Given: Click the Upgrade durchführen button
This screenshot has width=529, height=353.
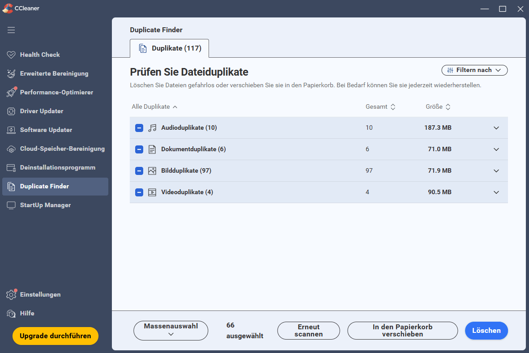Looking at the screenshot, I should tap(55, 336).
